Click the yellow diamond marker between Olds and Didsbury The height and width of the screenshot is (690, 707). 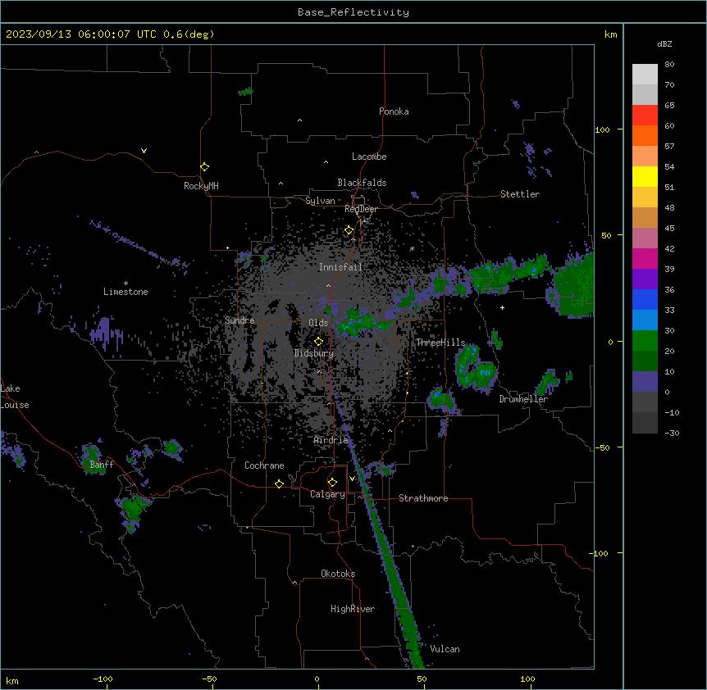tap(318, 342)
